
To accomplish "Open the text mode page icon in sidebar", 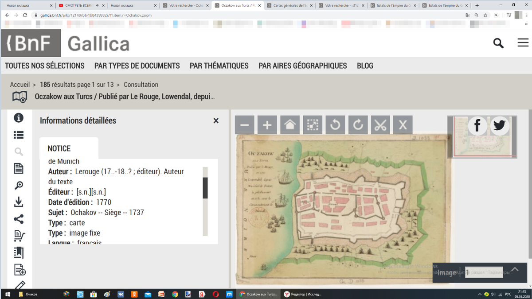I will pos(19,168).
